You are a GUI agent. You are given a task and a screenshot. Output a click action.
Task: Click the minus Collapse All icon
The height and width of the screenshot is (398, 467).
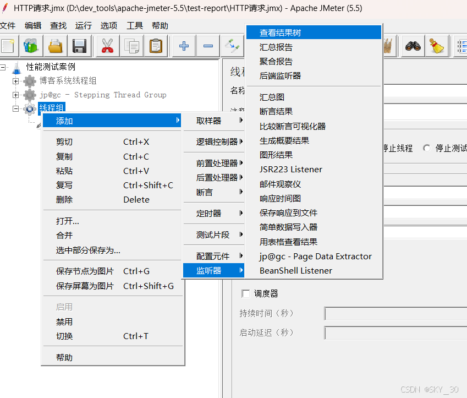pos(208,46)
